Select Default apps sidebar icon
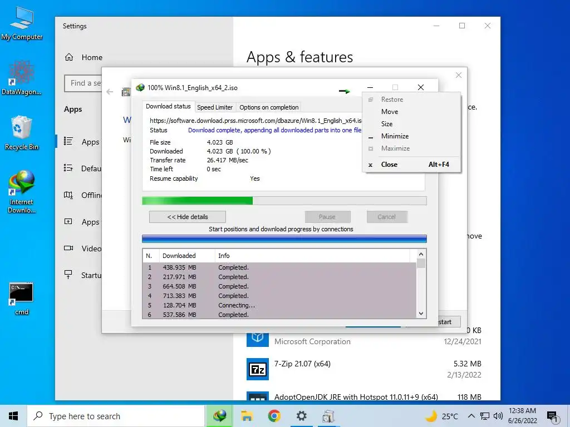 (68, 168)
